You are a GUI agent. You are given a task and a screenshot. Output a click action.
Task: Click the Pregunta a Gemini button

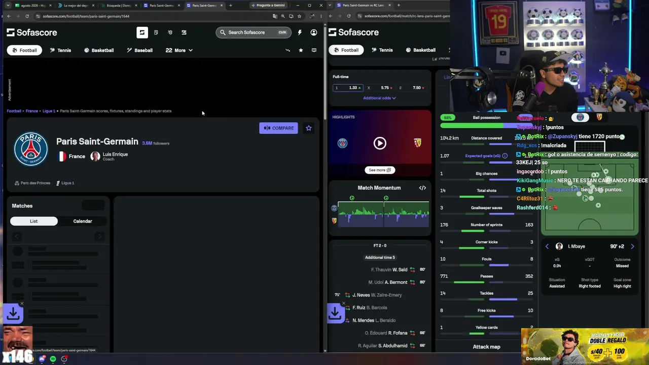pos(269,5)
